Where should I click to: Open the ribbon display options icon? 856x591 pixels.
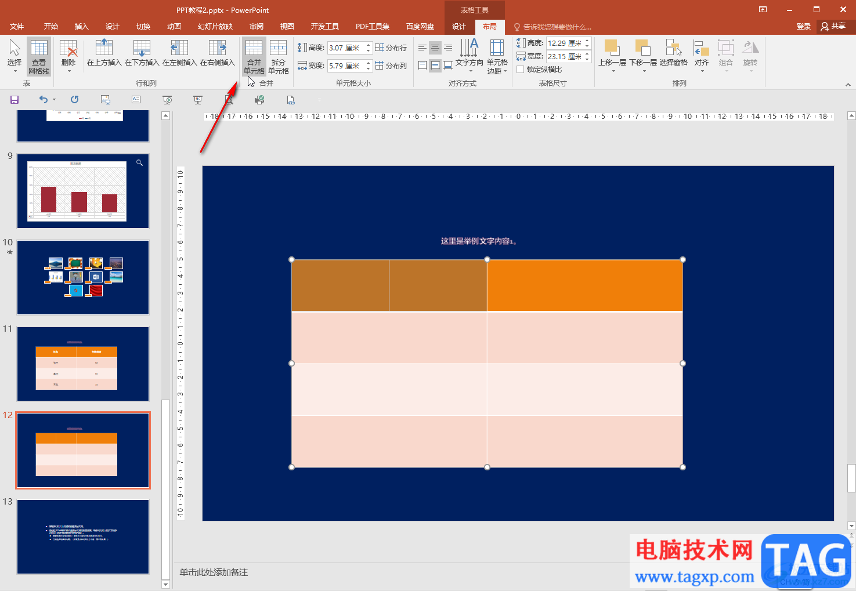click(x=763, y=9)
